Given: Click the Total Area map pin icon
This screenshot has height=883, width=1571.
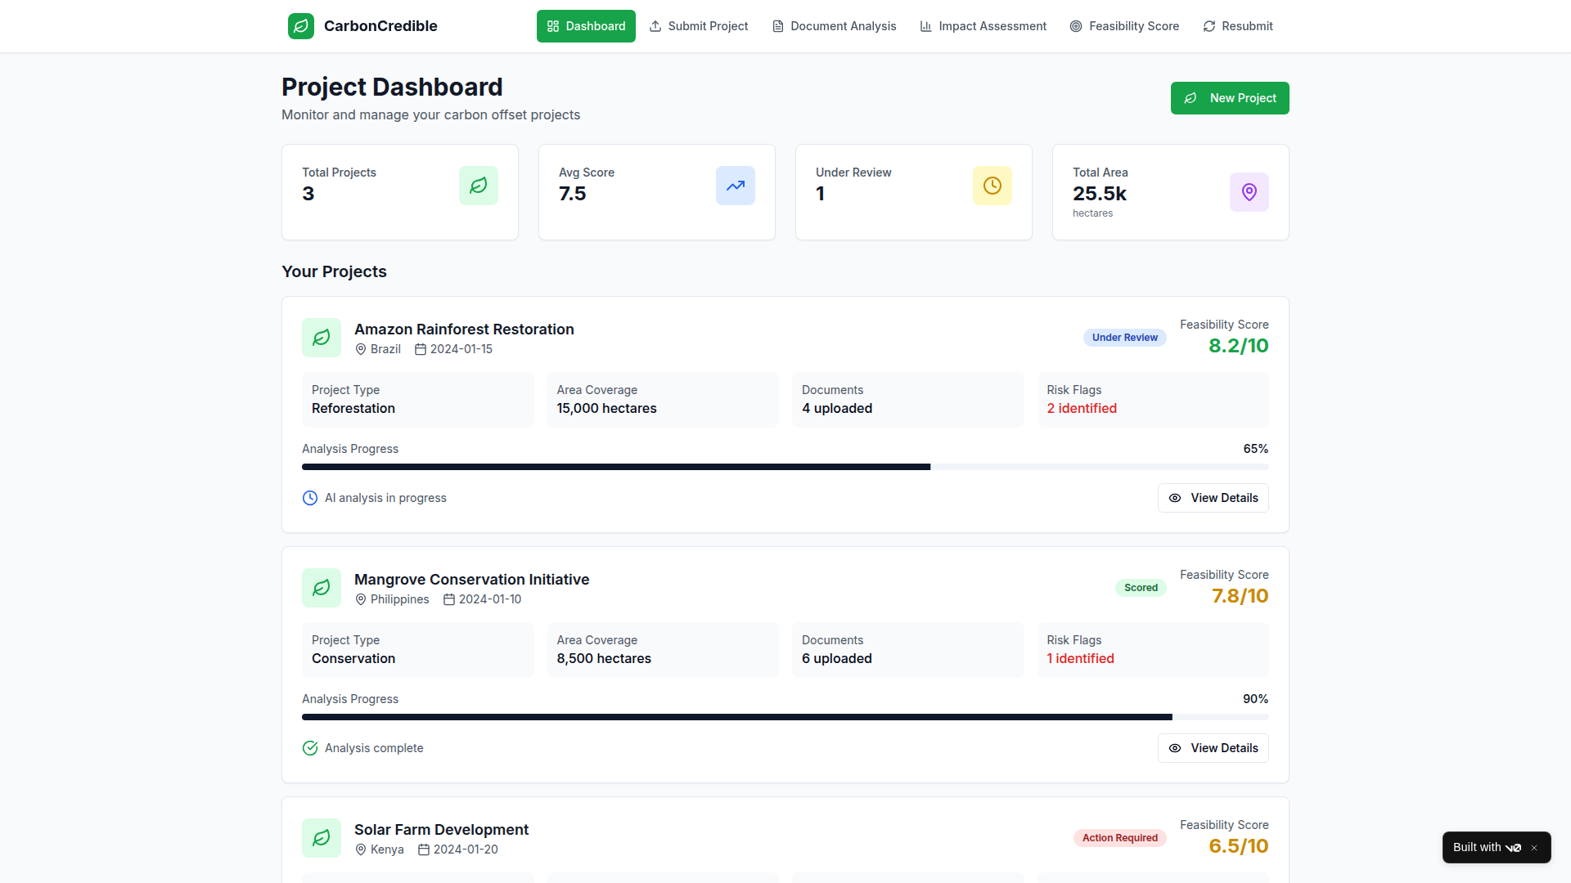Looking at the screenshot, I should pyautogui.click(x=1249, y=192).
